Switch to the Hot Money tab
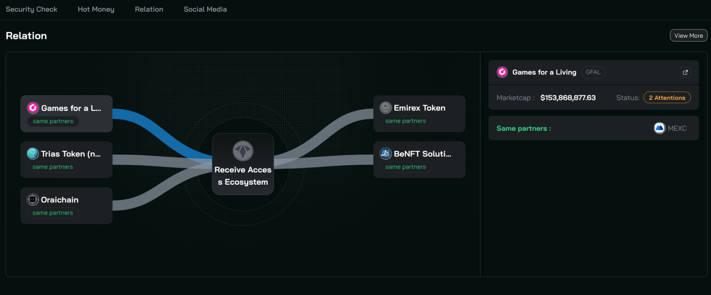The image size is (711, 295). click(x=96, y=9)
